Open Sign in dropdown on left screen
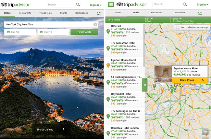The image size is (211, 139). tap(95, 5)
